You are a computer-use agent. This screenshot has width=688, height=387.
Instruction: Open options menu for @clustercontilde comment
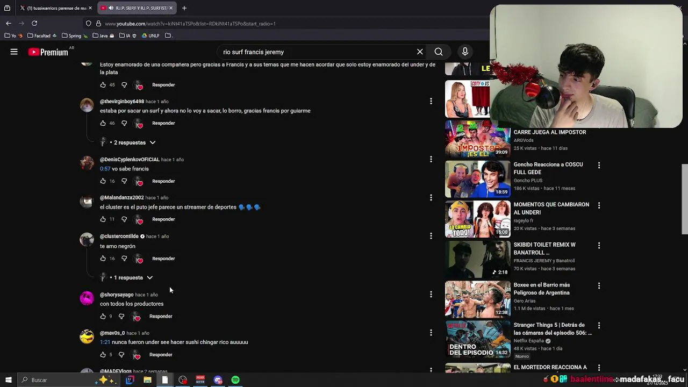click(x=431, y=236)
